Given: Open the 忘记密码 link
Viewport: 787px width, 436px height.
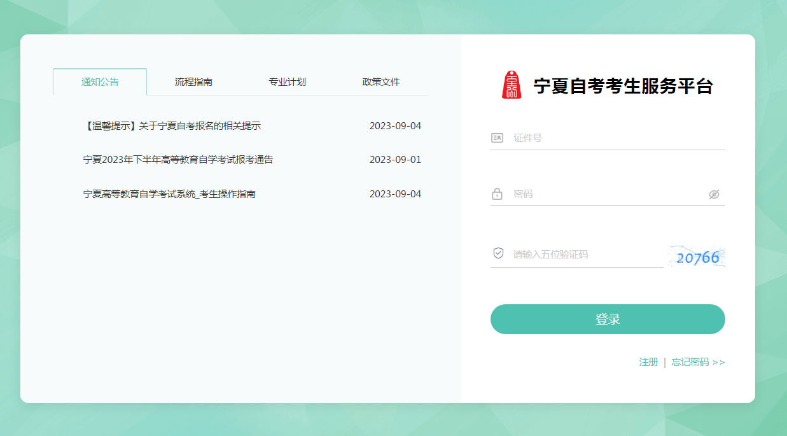Looking at the screenshot, I should tap(697, 362).
